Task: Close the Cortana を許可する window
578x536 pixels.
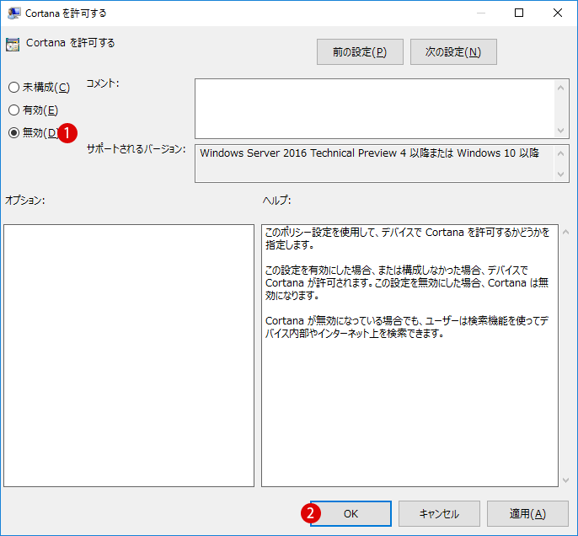Action: [558, 13]
